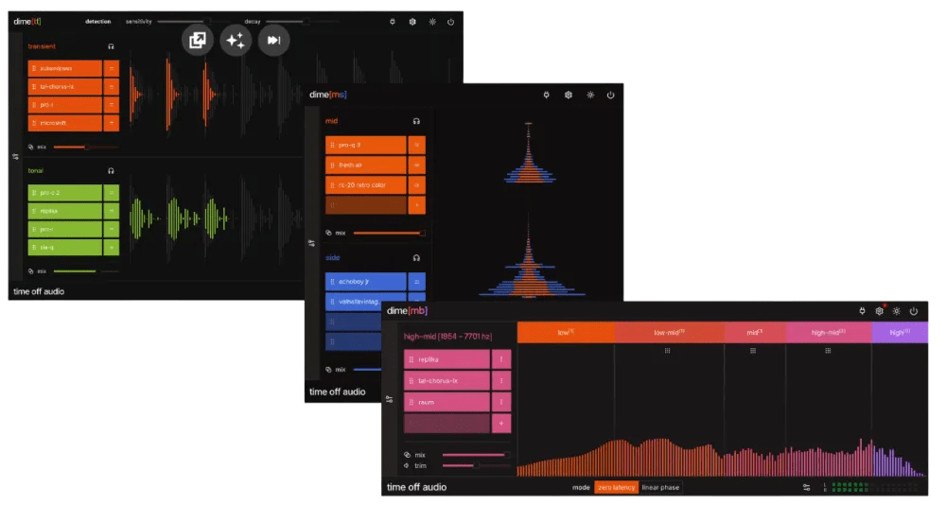Open the menu for replika in dime[mb]
Screen dimensions: 946x505
pyautogui.click(x=500, y=359)
